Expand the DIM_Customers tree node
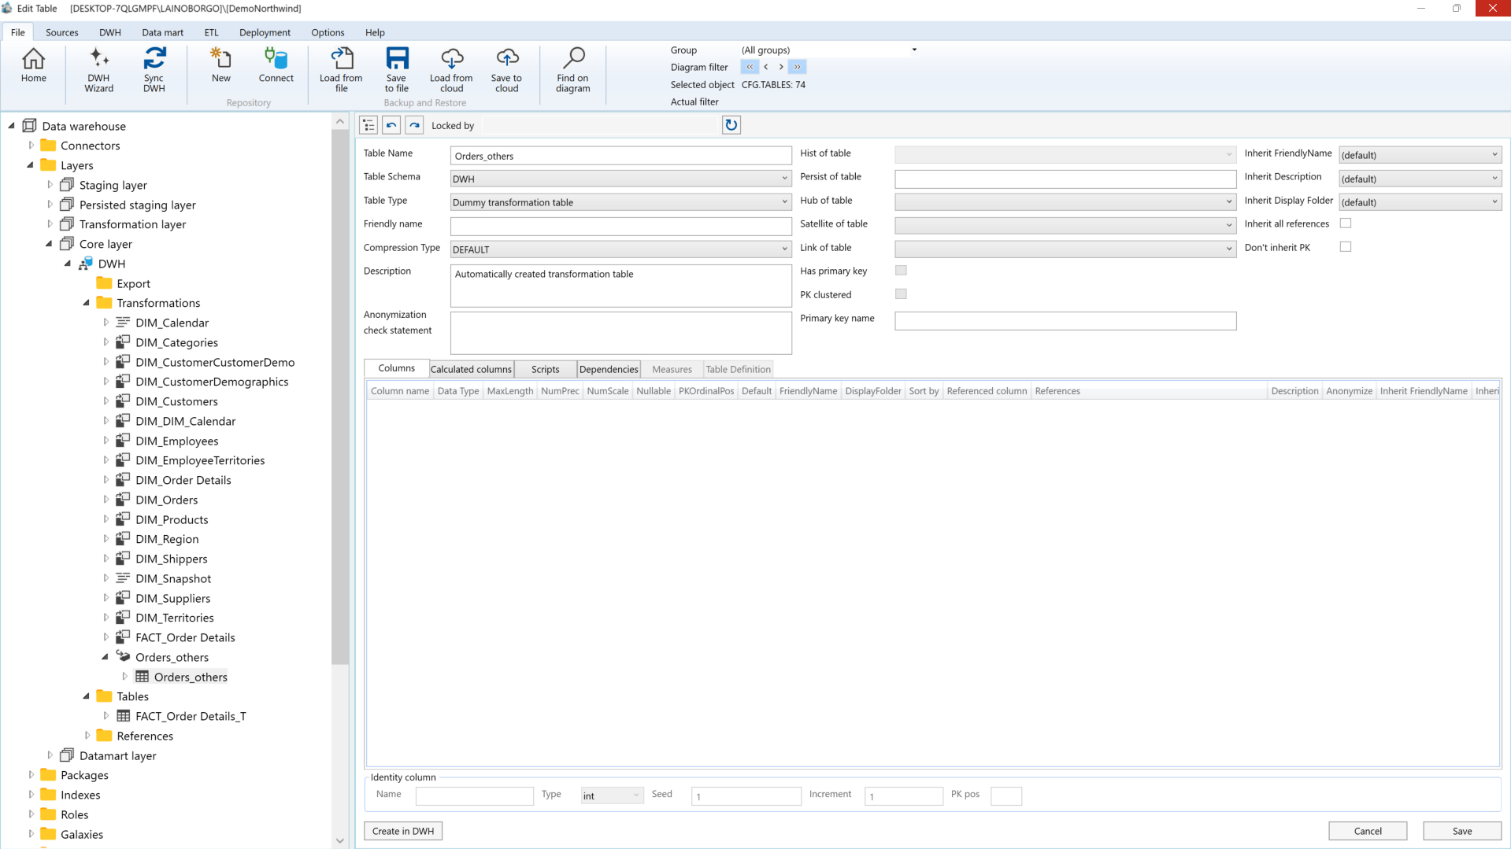This screenshot has height=849, width=1511. [x=106, y=401]
